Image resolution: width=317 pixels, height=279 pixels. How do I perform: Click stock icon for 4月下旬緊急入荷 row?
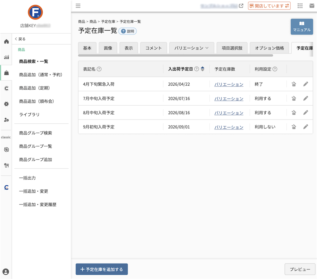[x=294, y=84]
